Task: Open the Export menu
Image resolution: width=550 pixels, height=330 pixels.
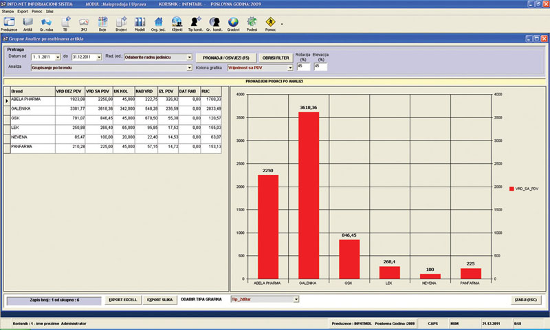Action: 23,11
